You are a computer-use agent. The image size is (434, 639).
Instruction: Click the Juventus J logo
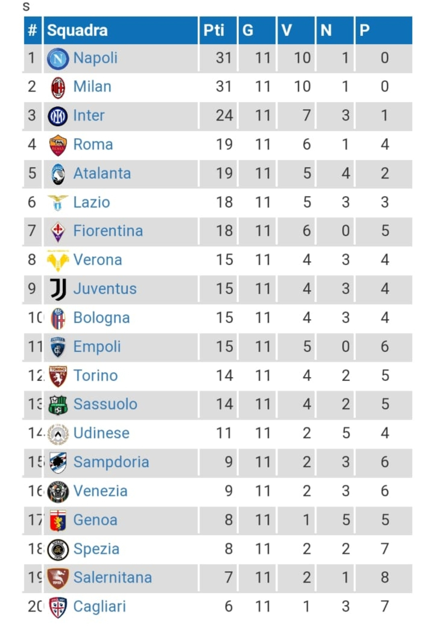click(58, 289)
